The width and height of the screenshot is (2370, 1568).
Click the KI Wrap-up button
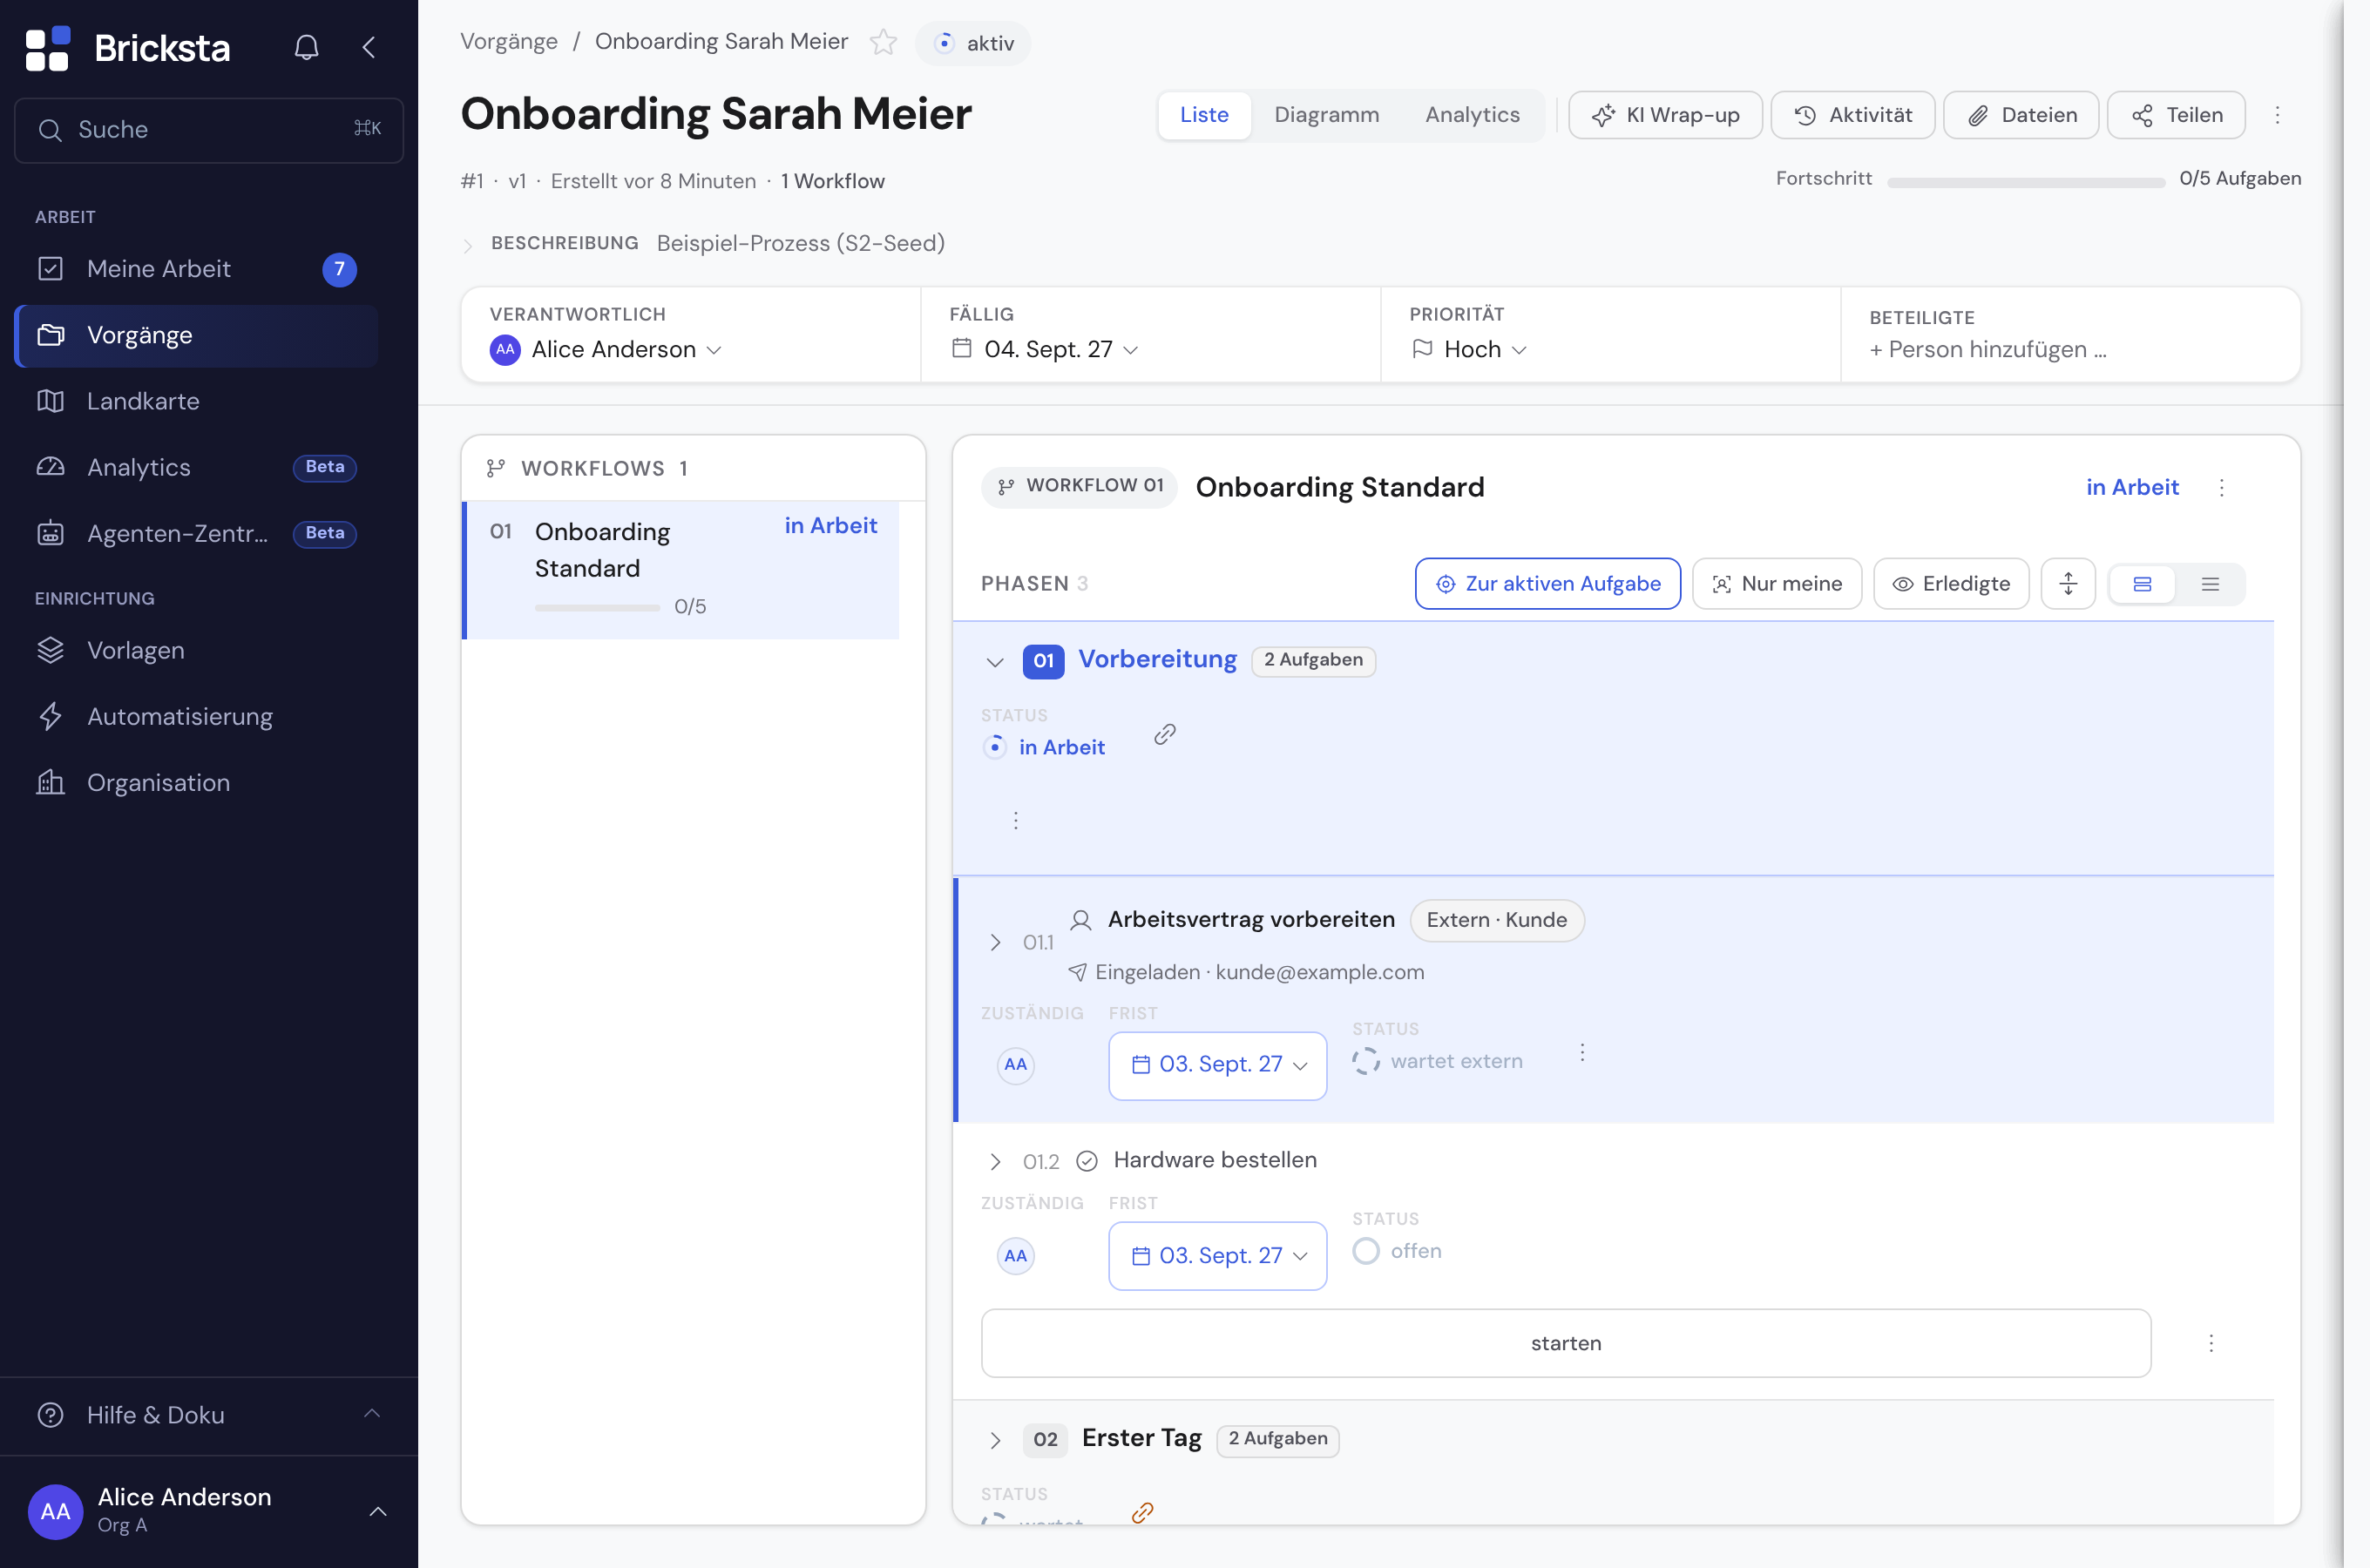point(1665,115)
